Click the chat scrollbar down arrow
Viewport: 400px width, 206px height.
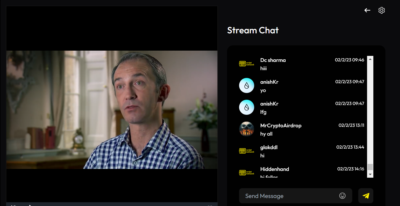pyautogui.click(x=370, y=174)
